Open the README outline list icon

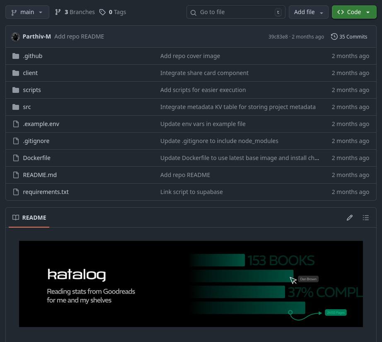pos(365,218)
